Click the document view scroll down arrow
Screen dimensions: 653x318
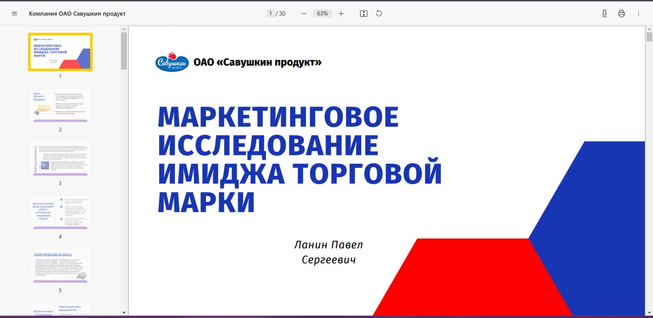click(x=649, y=313)
